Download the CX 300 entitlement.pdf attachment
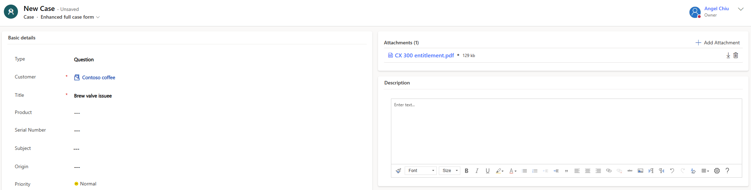Screen dimensions: 751x190 (x=728, y=55)
